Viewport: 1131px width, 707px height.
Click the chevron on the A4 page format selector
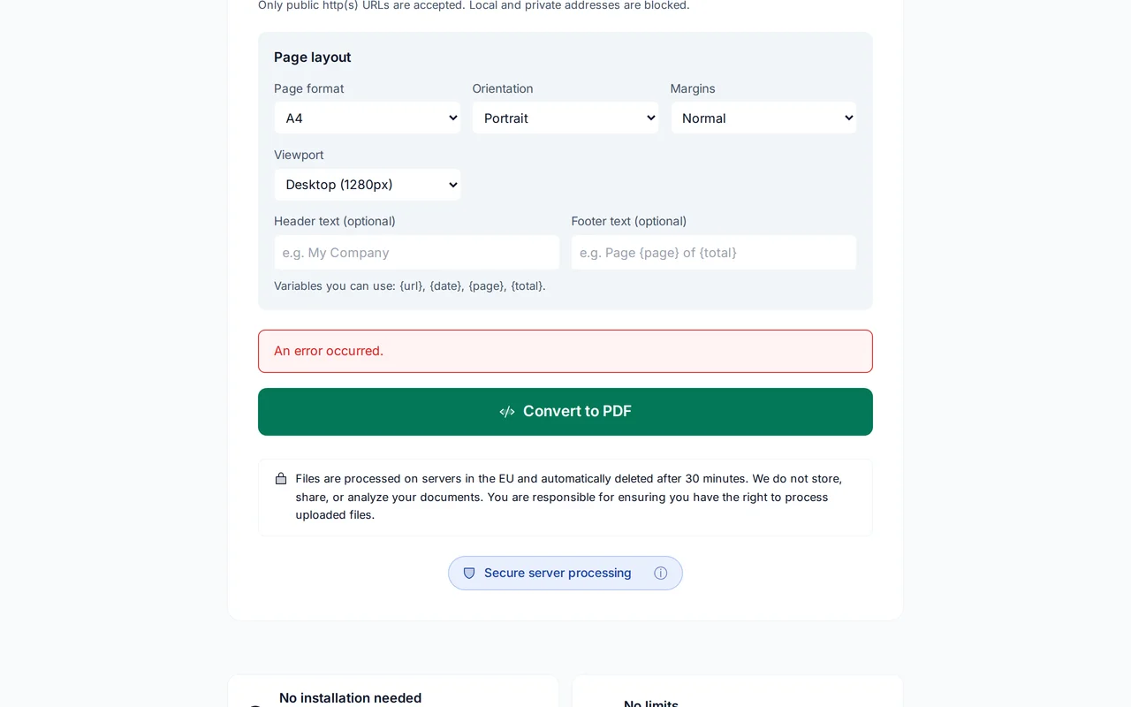coord(452,118)
